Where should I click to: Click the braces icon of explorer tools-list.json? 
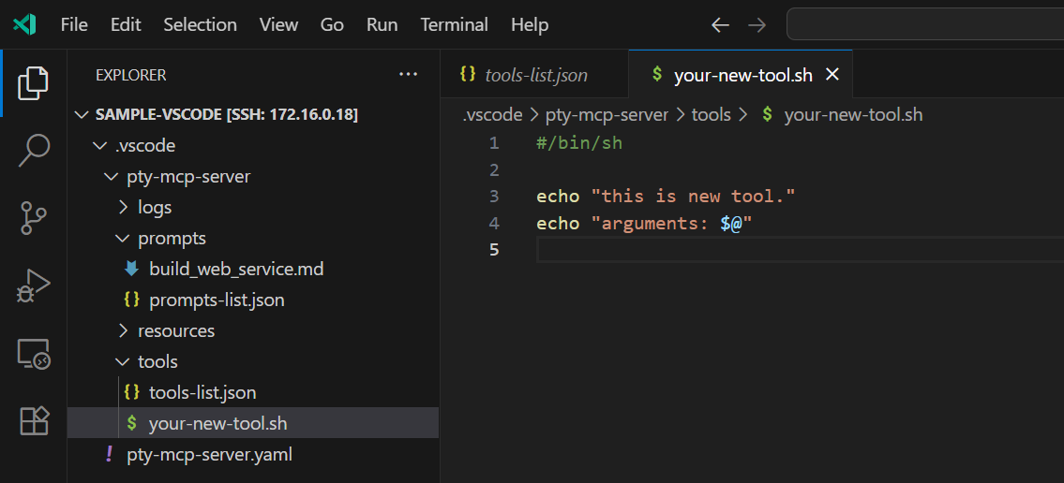tap(131, 391)
